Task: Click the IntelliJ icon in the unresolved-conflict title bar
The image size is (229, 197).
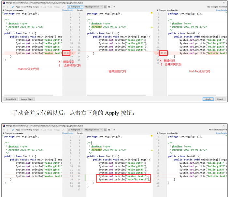Action: (4, 3)
